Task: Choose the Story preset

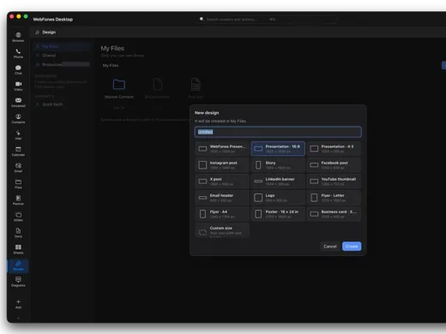Action: pyautogui.click(x=278, y=165)
